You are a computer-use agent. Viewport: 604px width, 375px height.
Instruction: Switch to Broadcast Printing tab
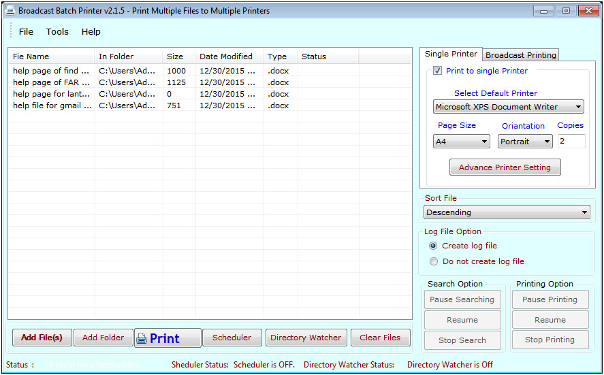[x=521, y=55]
